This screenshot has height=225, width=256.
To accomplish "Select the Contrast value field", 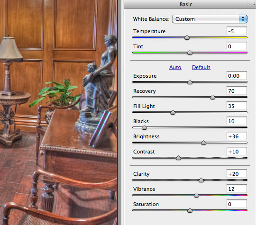I will 237,152.
